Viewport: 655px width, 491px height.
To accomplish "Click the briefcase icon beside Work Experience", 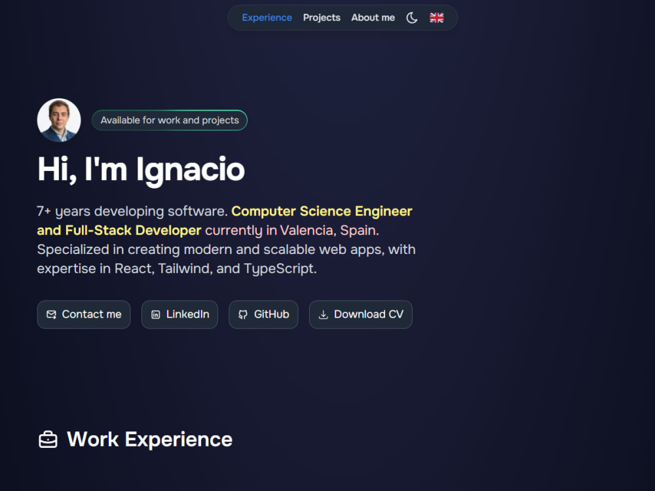I will (x=48, y=440).
